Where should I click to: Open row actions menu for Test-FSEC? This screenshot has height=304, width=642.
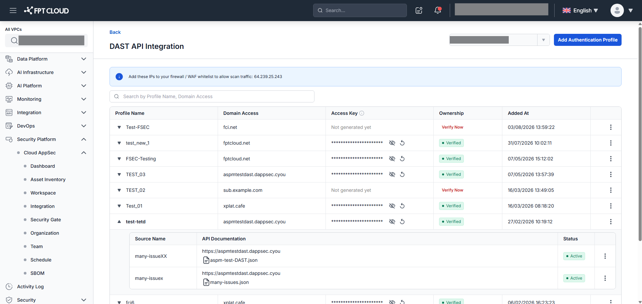point(611,127)
